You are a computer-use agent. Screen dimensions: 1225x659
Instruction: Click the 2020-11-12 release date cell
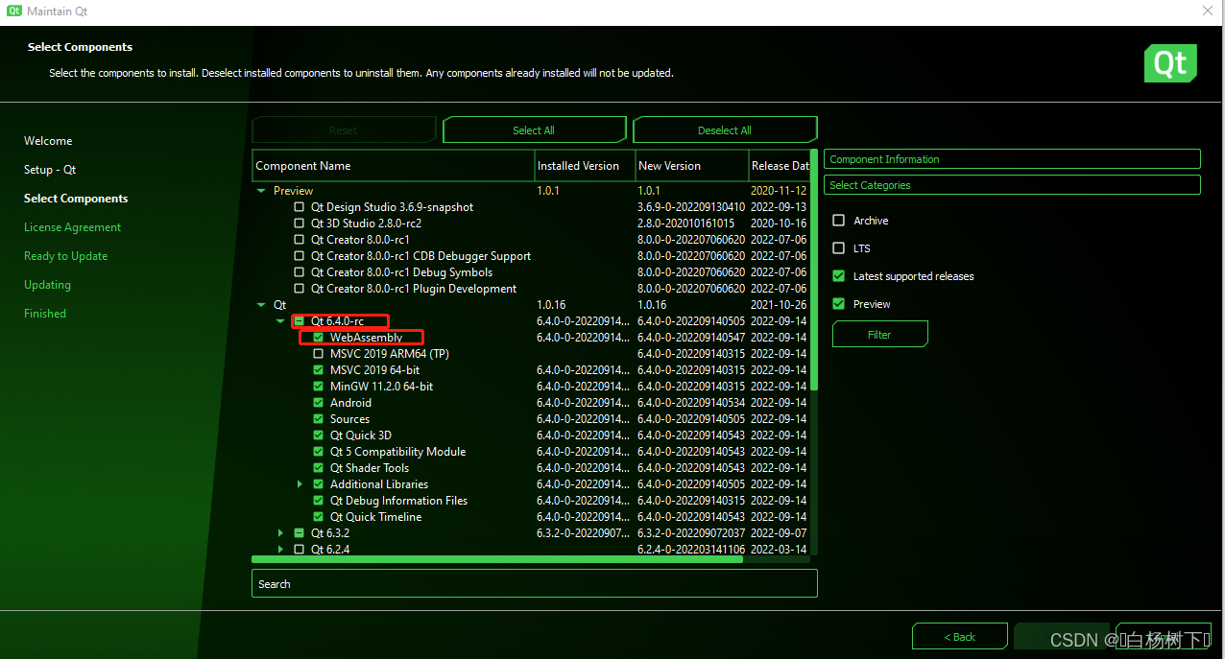(x=779, y=191)
